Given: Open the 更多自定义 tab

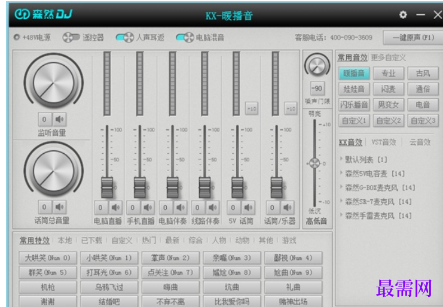Looking at the screenshot, I should click(388, 57).
